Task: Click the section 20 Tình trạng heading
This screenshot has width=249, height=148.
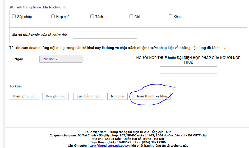Action: (38, 7)
